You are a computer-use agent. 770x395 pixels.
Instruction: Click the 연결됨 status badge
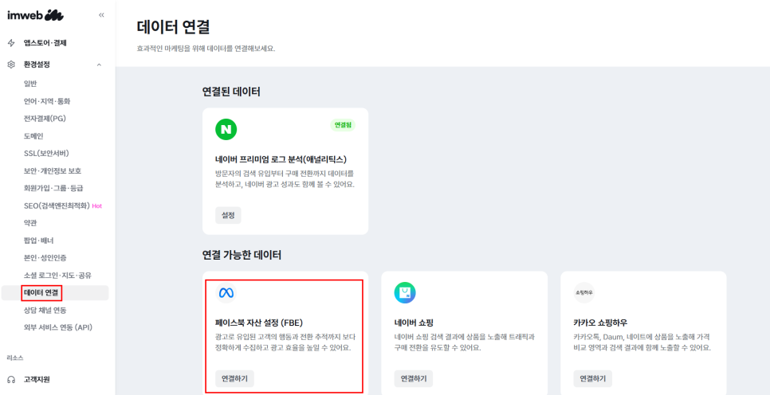(343, 125)
